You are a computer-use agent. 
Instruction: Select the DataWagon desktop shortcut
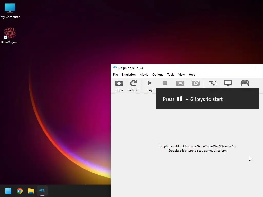coord(10,35)
